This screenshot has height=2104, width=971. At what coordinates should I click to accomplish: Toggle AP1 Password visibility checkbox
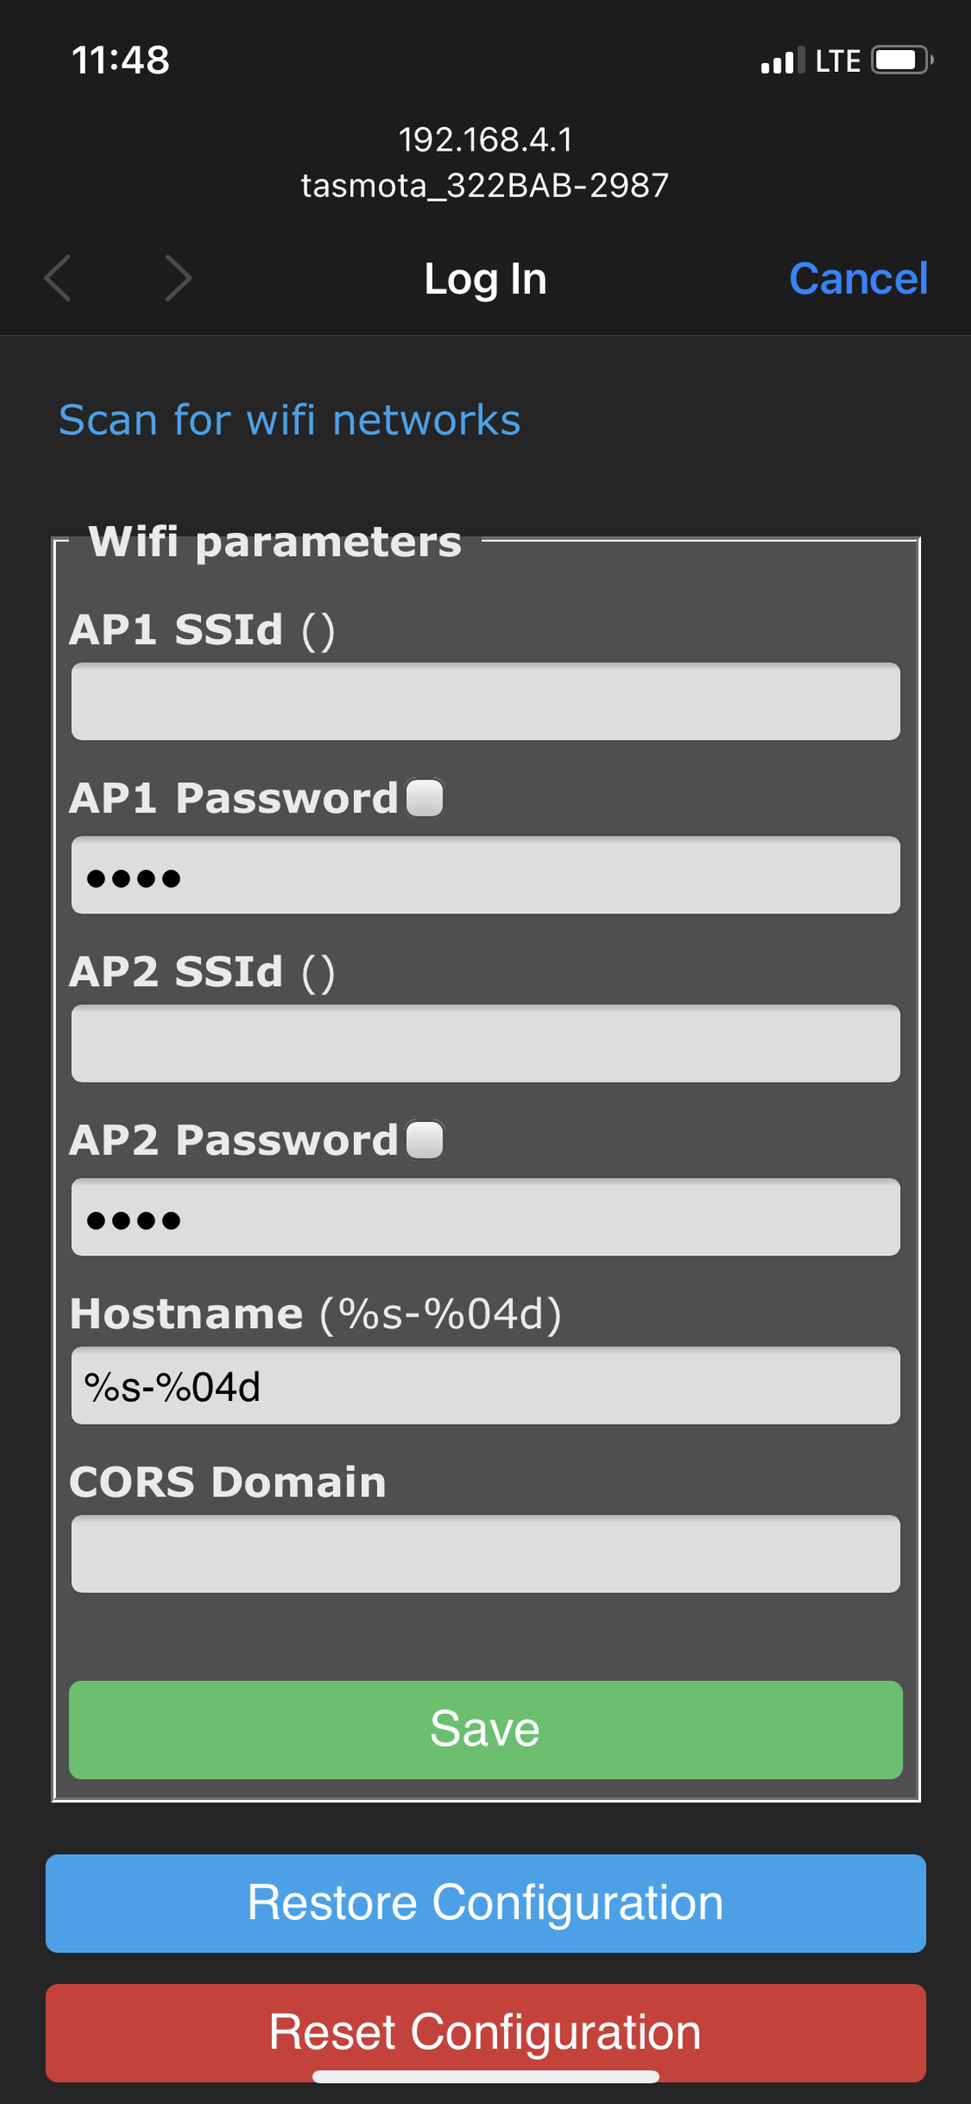tap(425, 798)
